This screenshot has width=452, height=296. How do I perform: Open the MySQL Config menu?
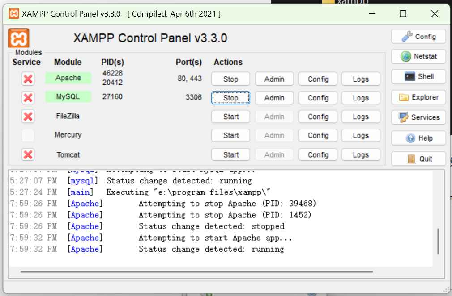[318, 98]
